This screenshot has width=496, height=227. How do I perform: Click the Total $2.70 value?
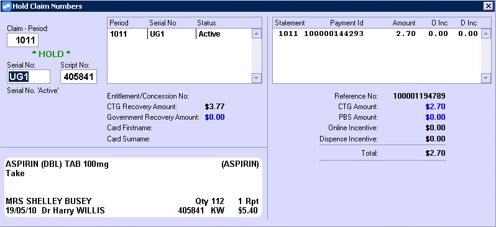pyautogui.click(x=435, y=153)
